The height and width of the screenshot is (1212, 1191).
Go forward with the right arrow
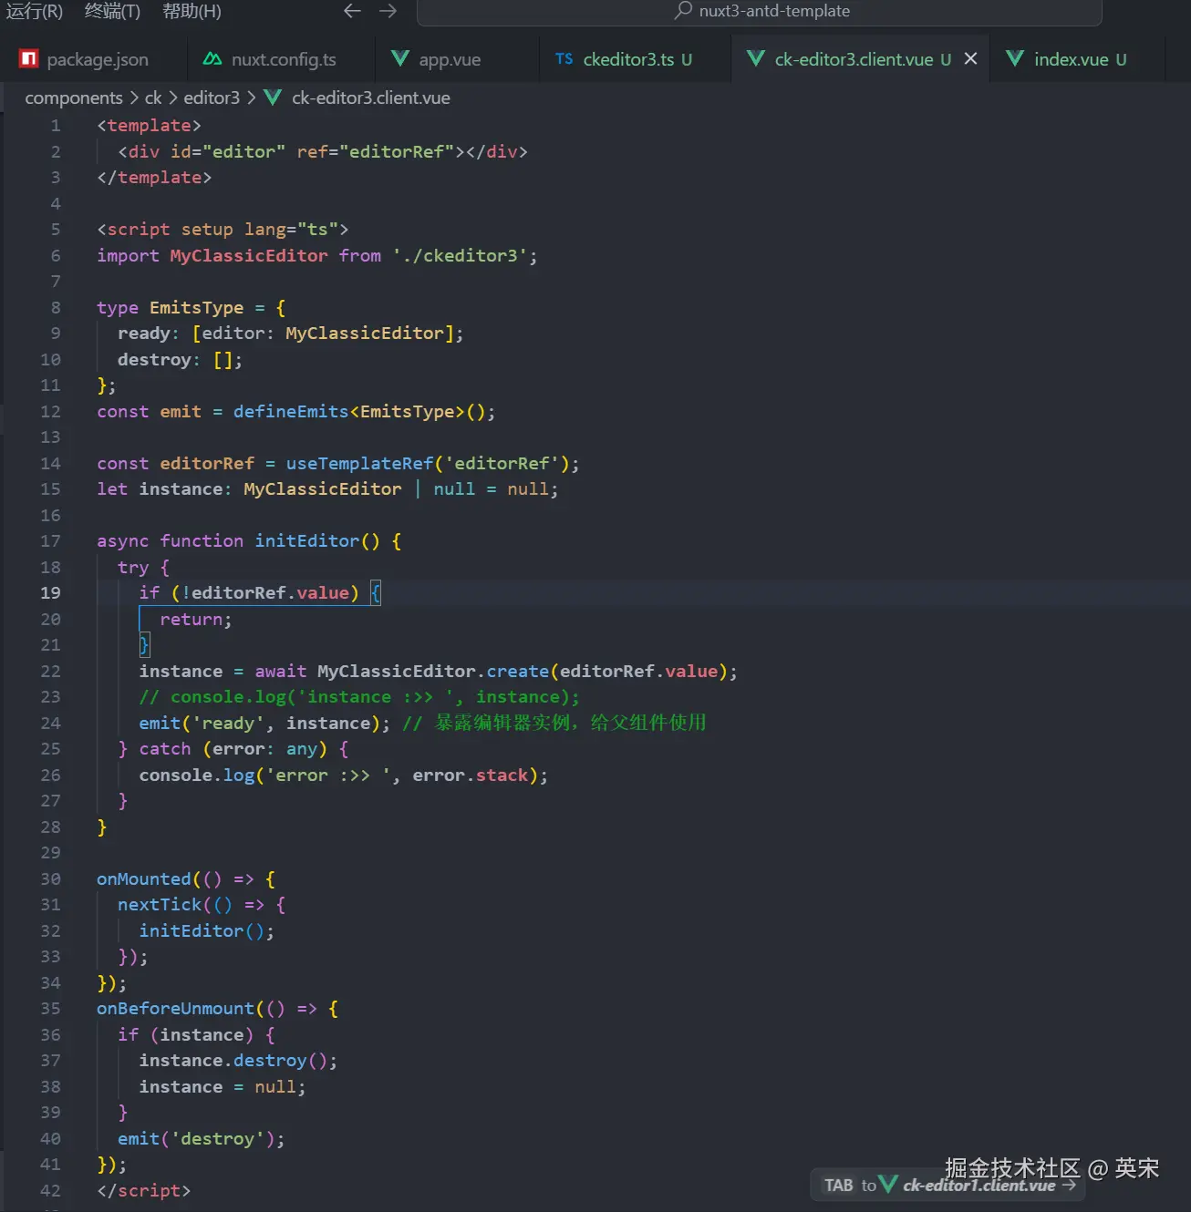click(x=388, y=11)
